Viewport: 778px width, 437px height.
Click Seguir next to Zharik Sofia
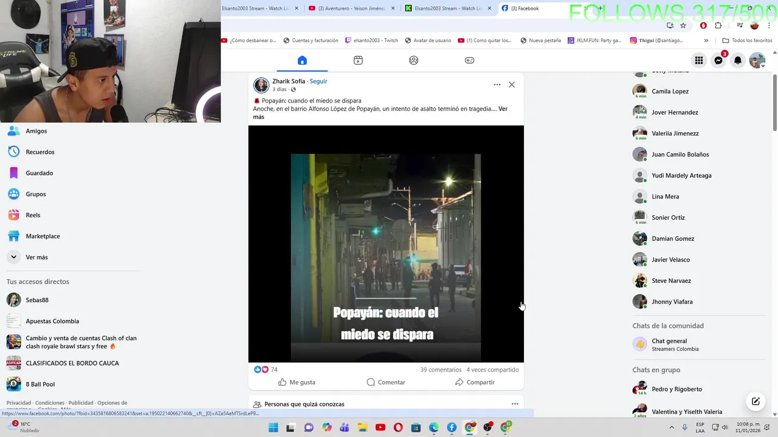(x=318, y=81)
